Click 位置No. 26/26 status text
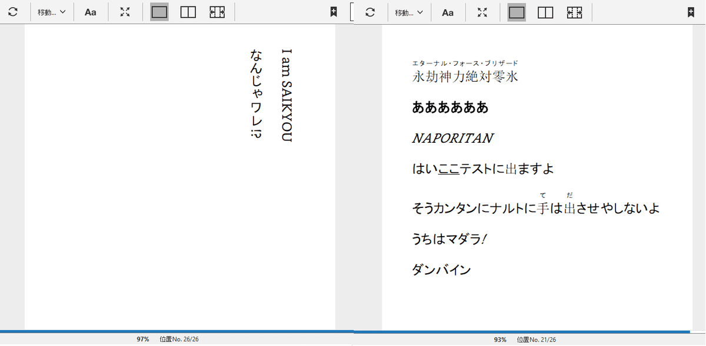This screenshot has width=706, height=346. (179, 340)
